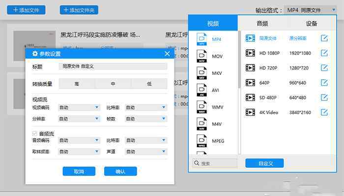Click the 取消 button
344x196 pixels.
[79, 171]
